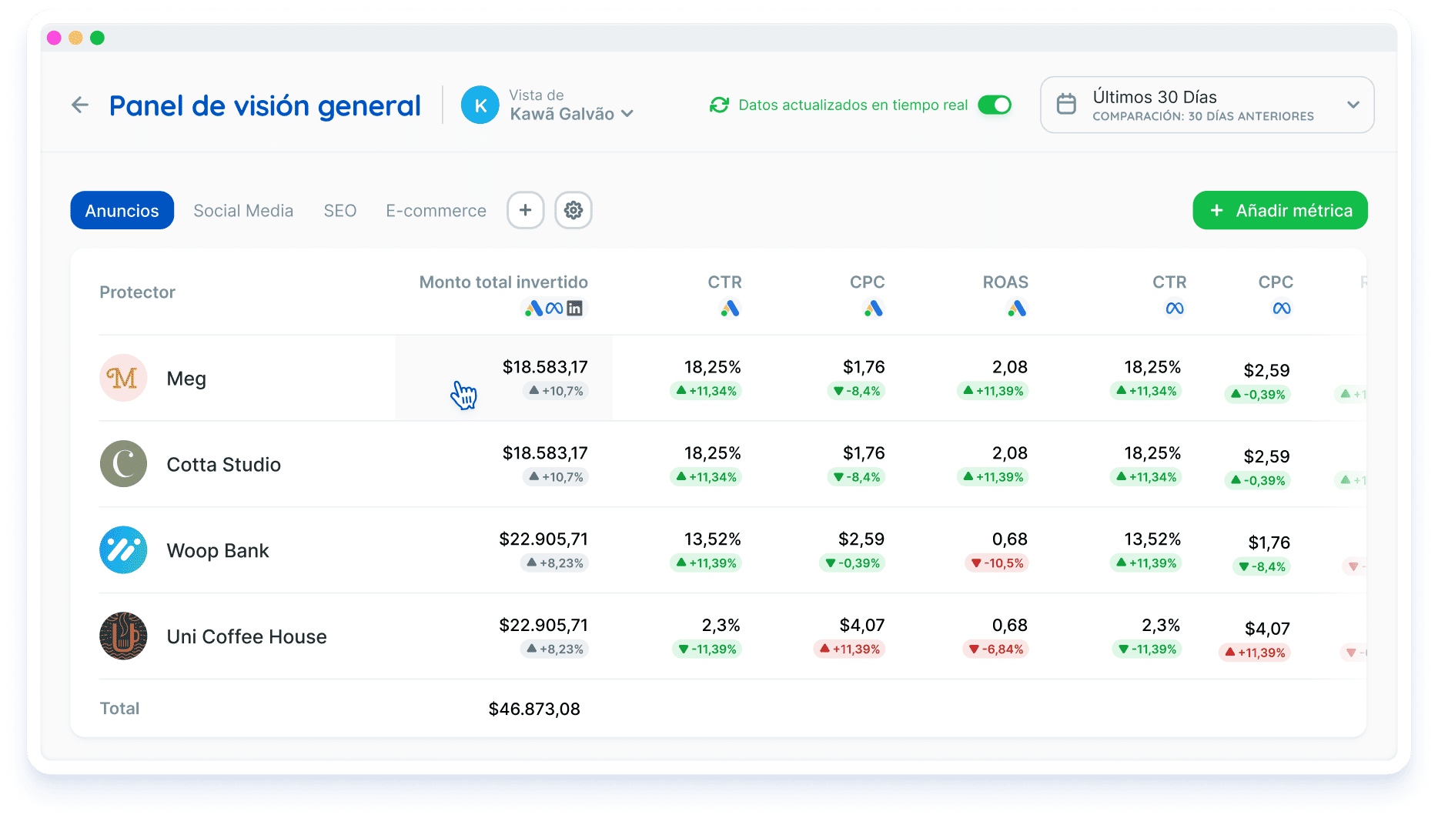Click Woop Bank $22.905,71 amount
The height and width of the screenshot is (818, 1438).
pyautogui.click(x=543, y=539)
